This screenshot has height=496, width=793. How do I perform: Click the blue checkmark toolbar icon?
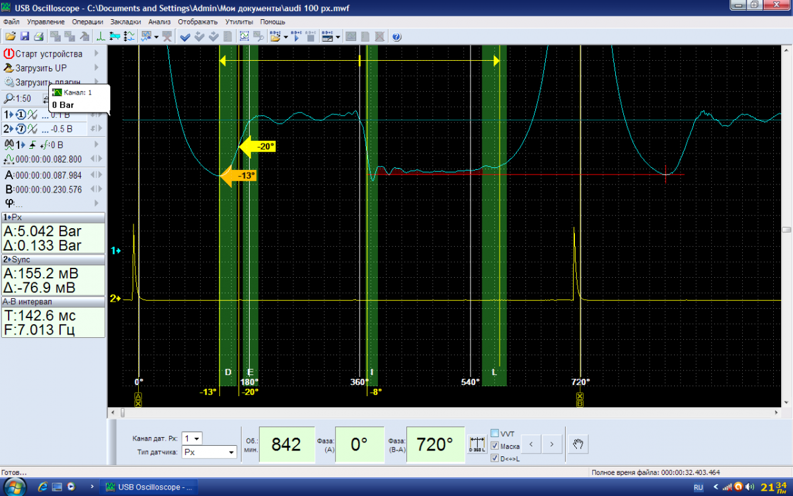185,36
